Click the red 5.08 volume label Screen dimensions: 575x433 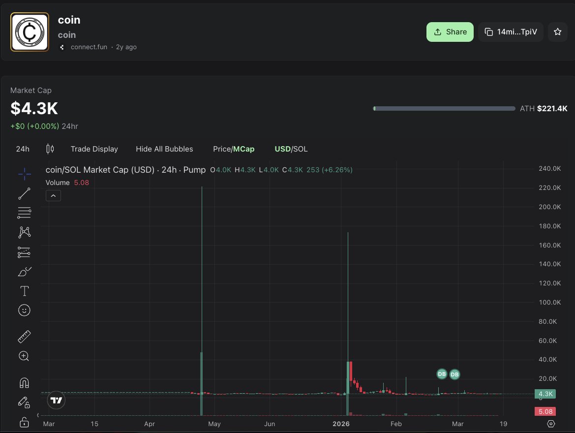tap(545, 411)
